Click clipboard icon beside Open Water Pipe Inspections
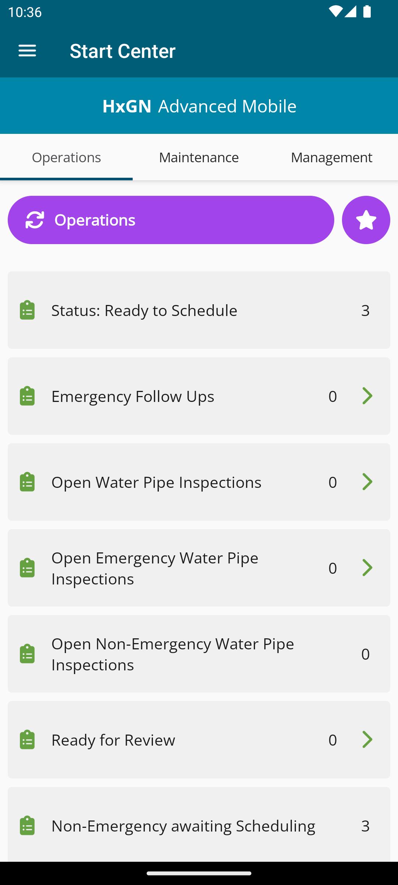The width and height of the screenshot is (398, 885). click(27, 482)
